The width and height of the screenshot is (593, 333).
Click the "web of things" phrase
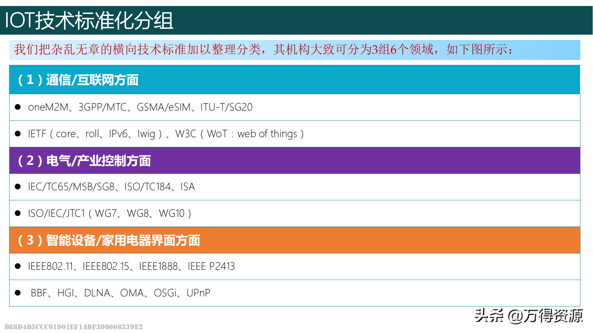pos(267,134)
